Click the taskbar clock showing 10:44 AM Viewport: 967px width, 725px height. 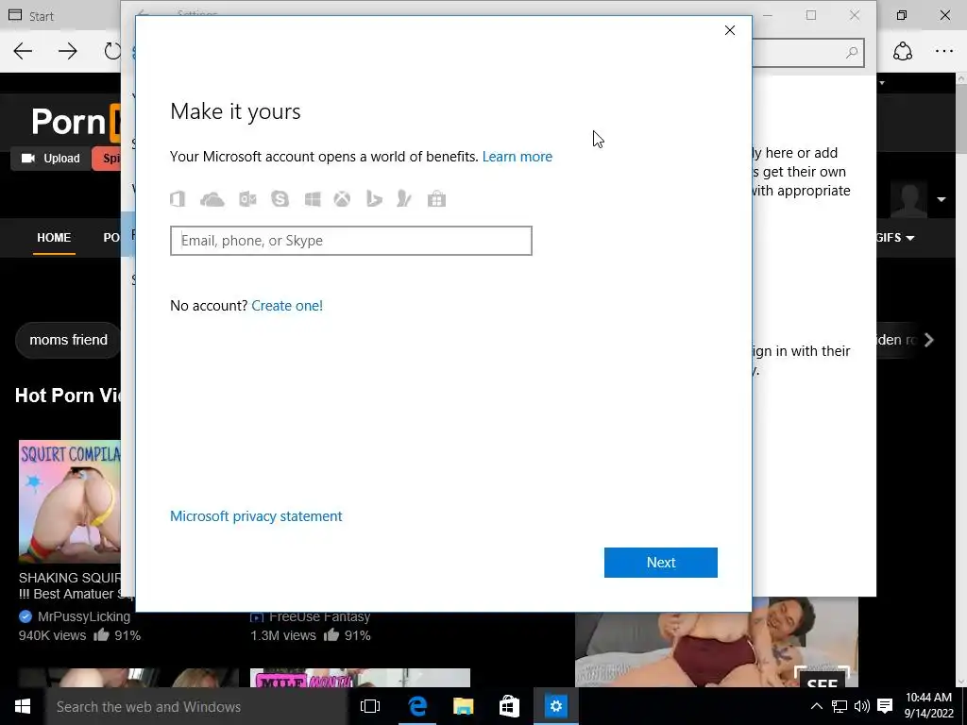[x=929, y=705]
